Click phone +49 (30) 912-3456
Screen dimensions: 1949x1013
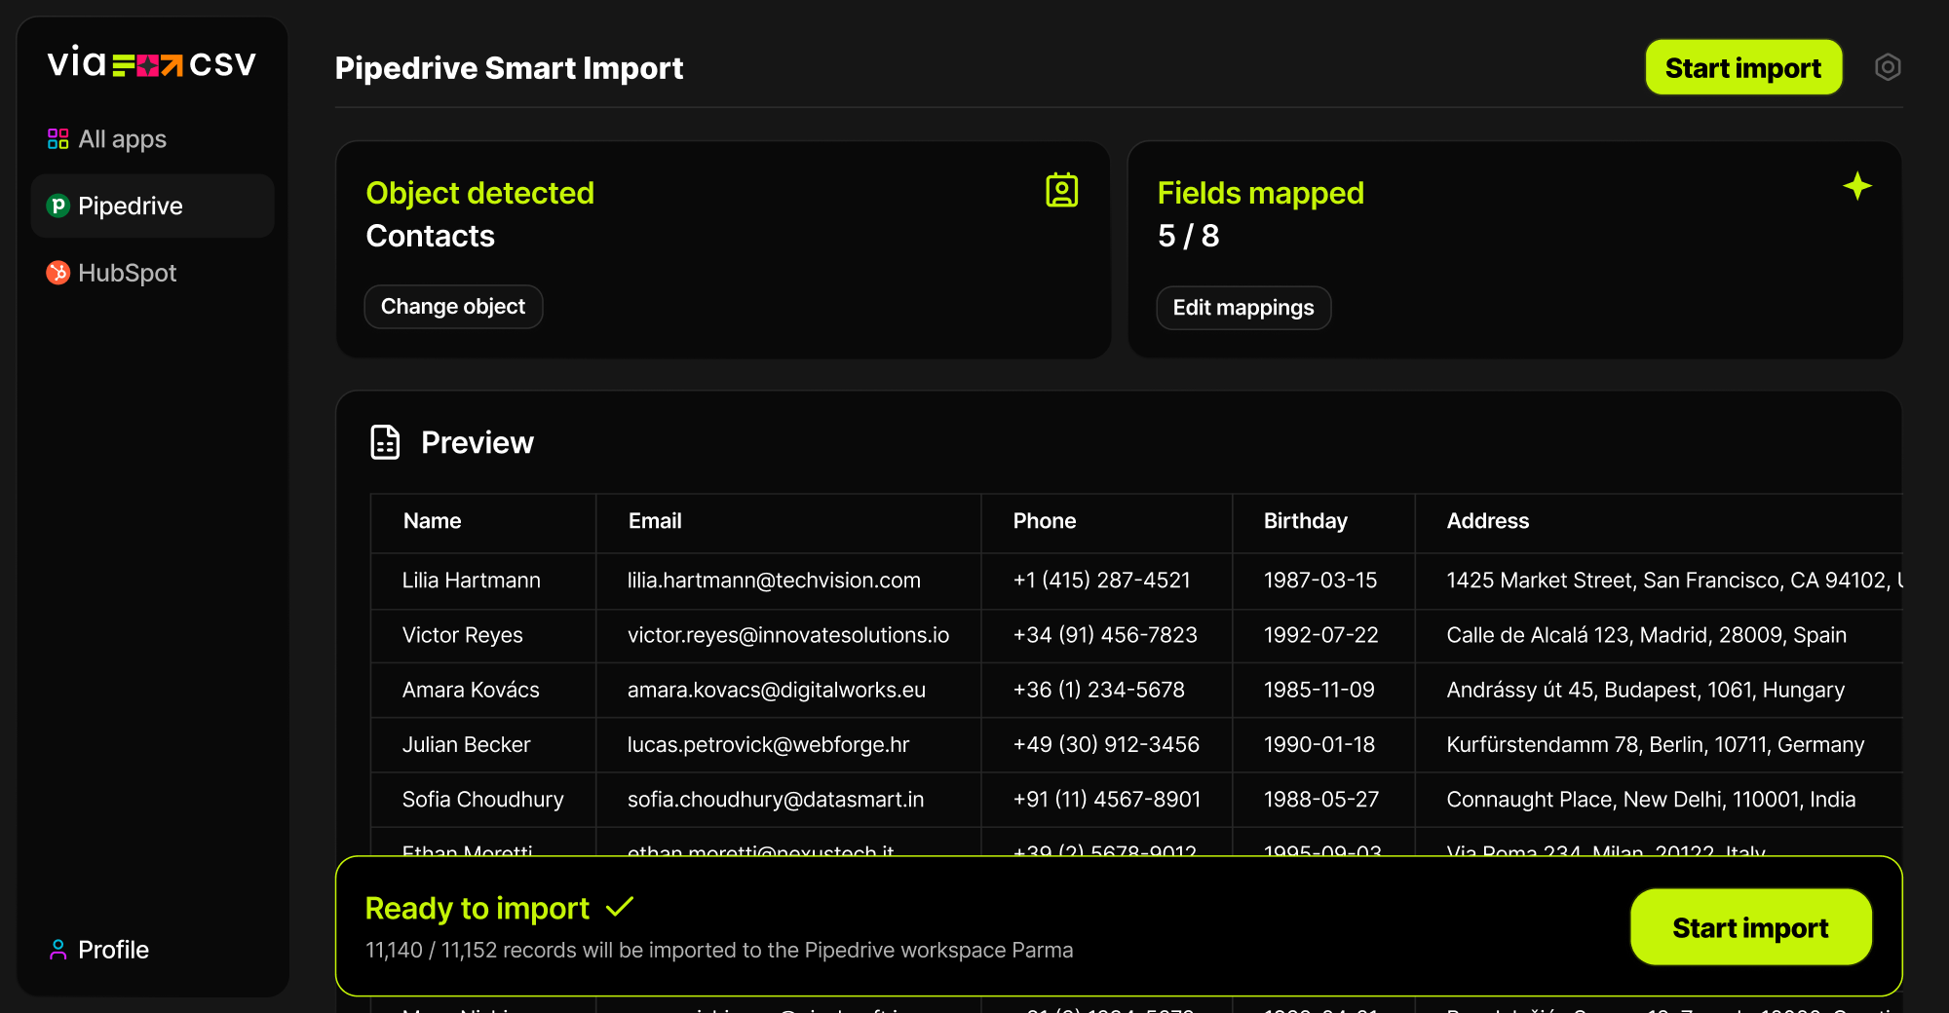tap(1106, 744)
